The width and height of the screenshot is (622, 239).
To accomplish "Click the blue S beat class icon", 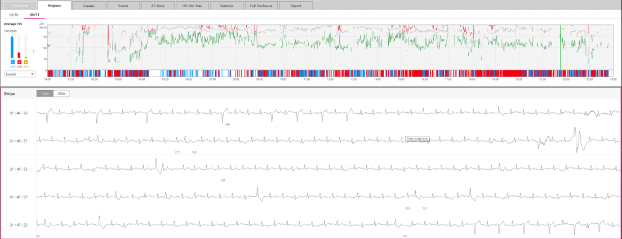I will (x=12, y=62).
